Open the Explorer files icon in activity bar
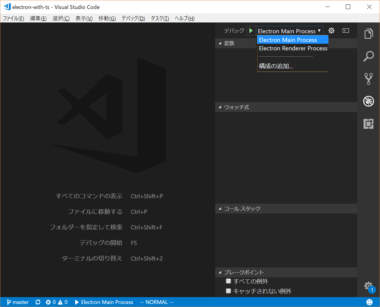 [x=369, y=34]
